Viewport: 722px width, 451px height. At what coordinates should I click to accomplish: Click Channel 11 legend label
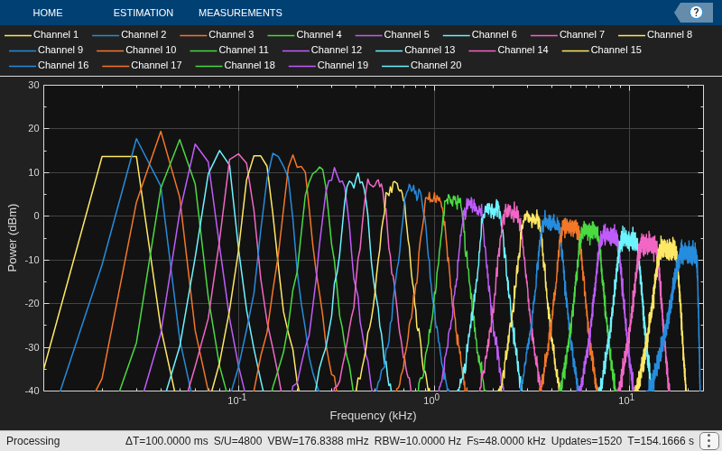[x=244, y=50]
